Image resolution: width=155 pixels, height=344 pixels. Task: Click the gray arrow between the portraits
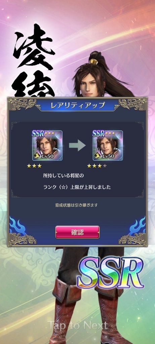click(x=77, y=145)
